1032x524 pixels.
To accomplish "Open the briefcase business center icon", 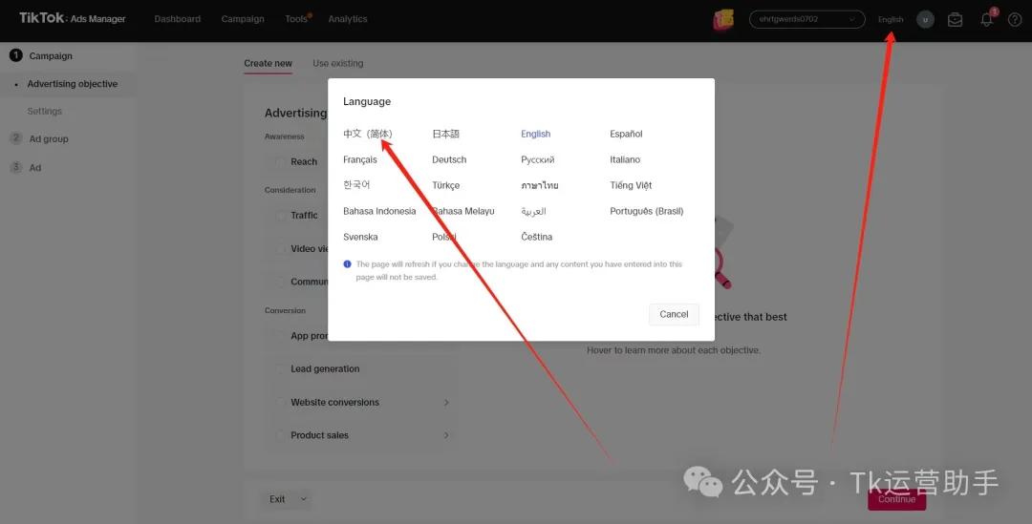I will (955, 19).
